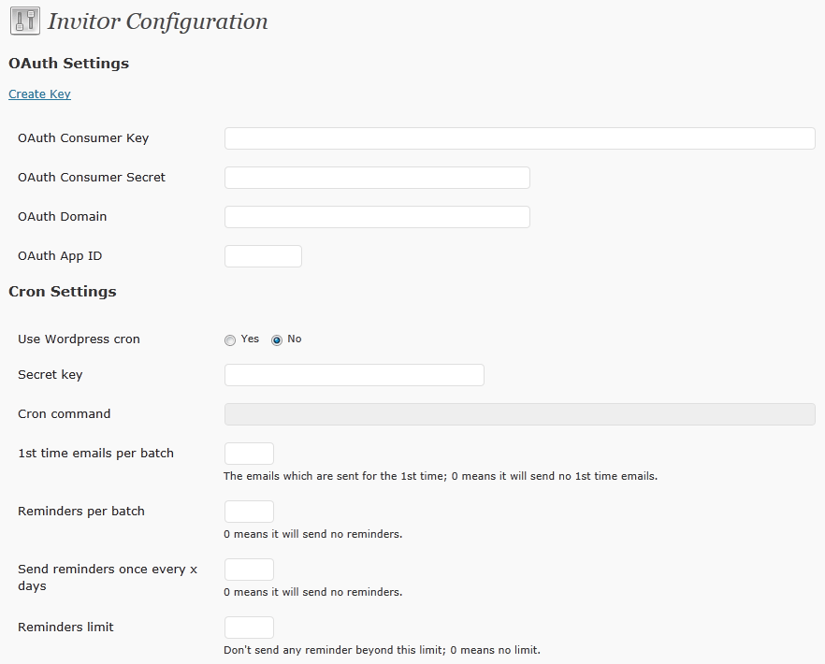Viewport: 825px width, 664px height.
Task: Click the OAuth Consumer Key label
Action: click(x=83, y=137)
